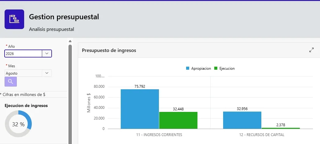Select the green 32.448 Ingresos Corrientes bar

click(178, 120)
